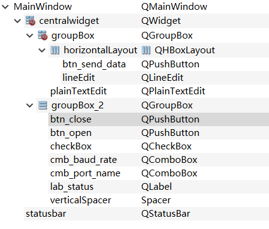
Task: Select the btn_close object
Action: (x=71, y=119)
